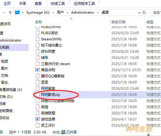161x136 pixels.
Task: Open 视频 library in navigation pane
Action: [x=4, y=61]
